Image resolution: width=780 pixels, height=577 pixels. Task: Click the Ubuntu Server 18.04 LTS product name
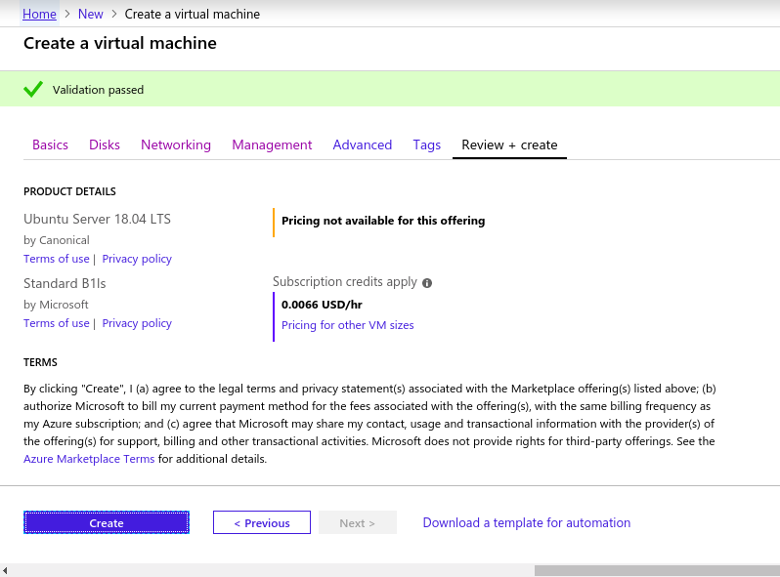(x=97, y=219)
